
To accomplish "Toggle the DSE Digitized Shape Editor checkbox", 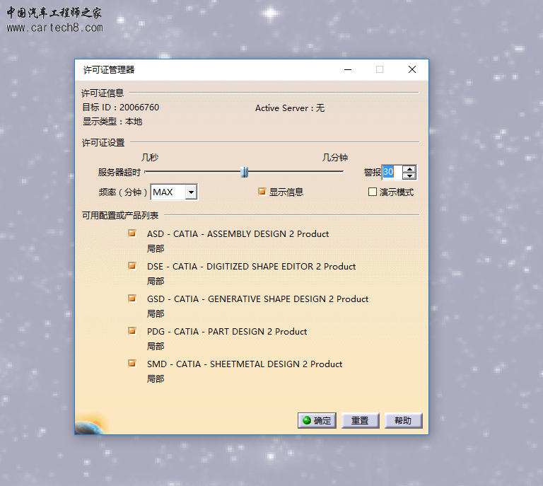I will [132, 266].
